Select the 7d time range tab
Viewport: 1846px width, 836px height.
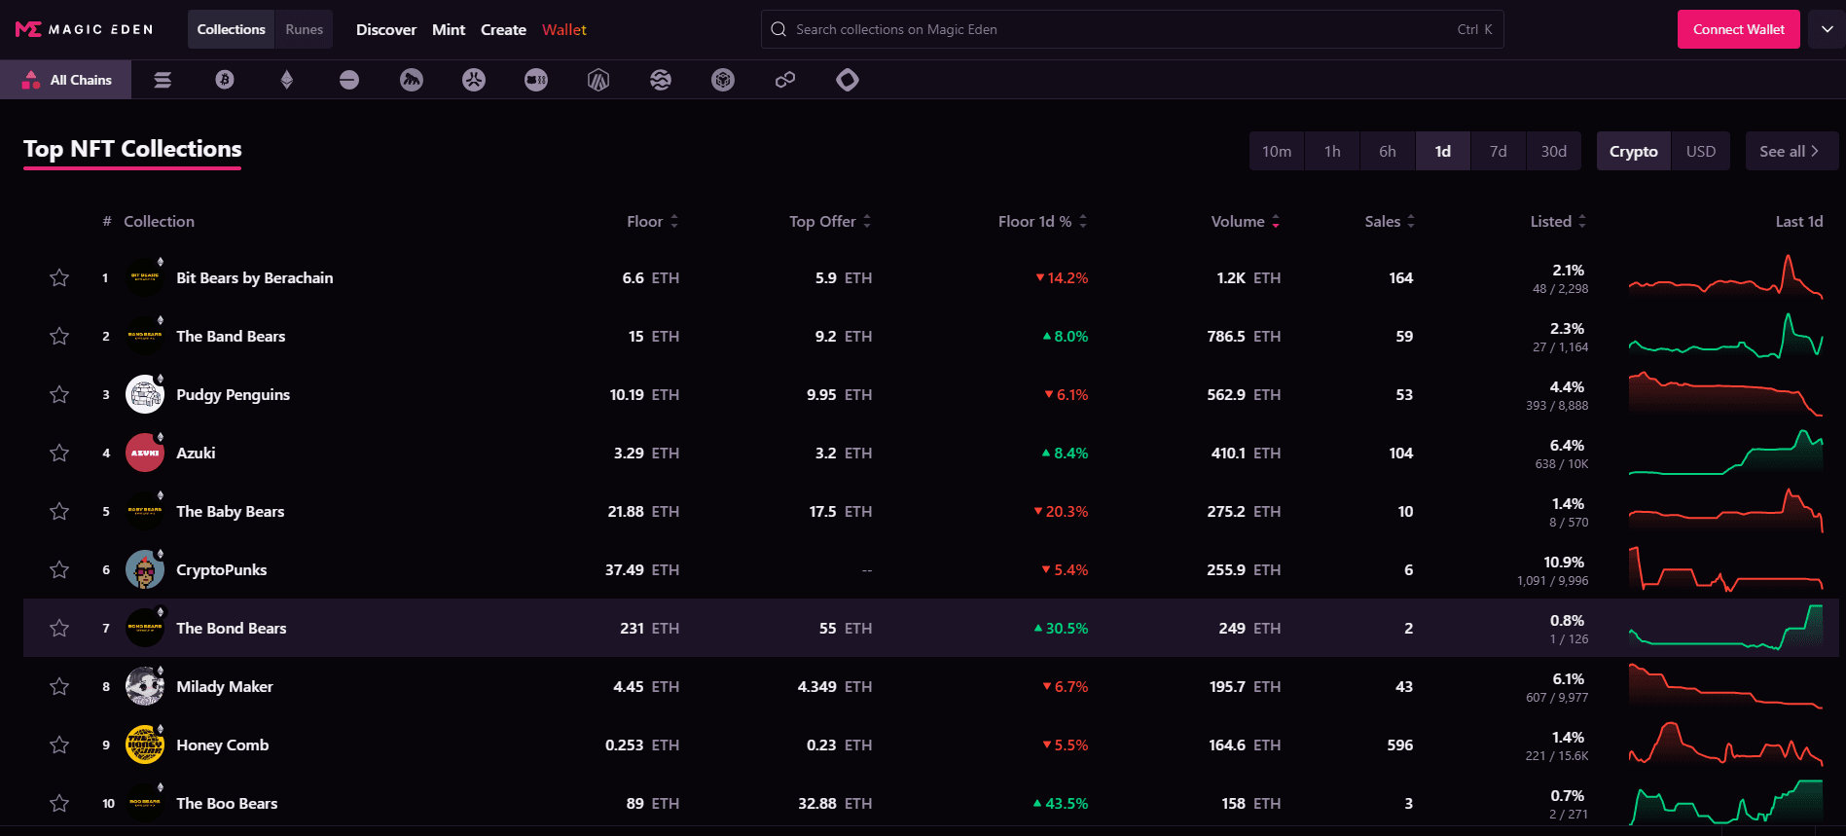click(x=1498, y=152)
